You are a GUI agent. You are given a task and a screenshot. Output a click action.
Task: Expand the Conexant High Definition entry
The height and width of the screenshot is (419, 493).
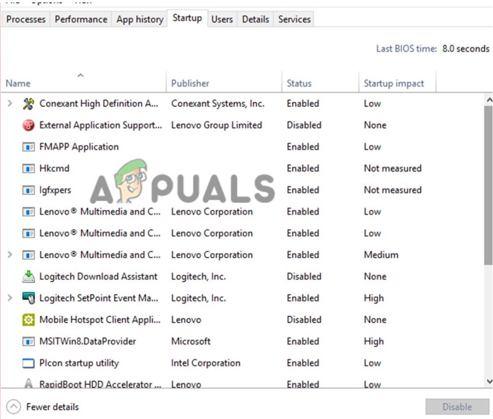(x=10, y=103)
